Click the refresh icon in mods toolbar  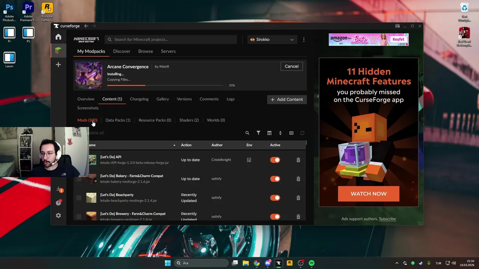302,133
